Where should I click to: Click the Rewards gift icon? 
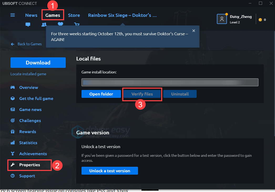13,132
